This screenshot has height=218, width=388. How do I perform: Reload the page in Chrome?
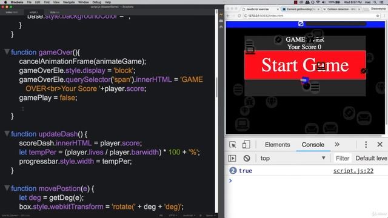(239, 16)
